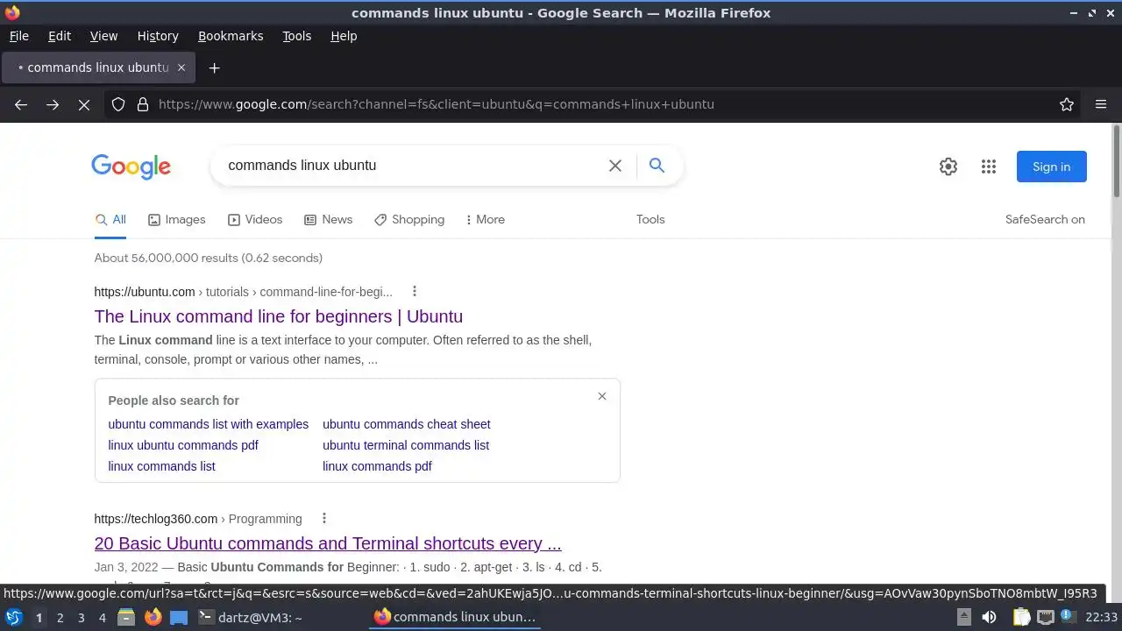Search linux commands list suggestion

[161, 466]
